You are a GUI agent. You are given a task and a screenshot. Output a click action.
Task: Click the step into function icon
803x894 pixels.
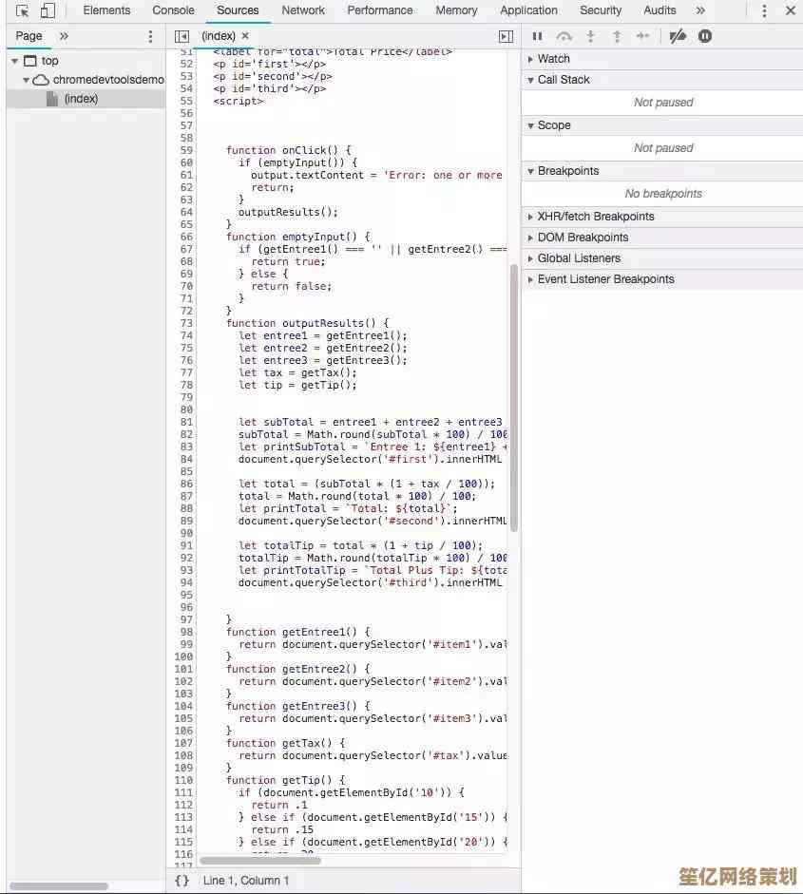590,36
